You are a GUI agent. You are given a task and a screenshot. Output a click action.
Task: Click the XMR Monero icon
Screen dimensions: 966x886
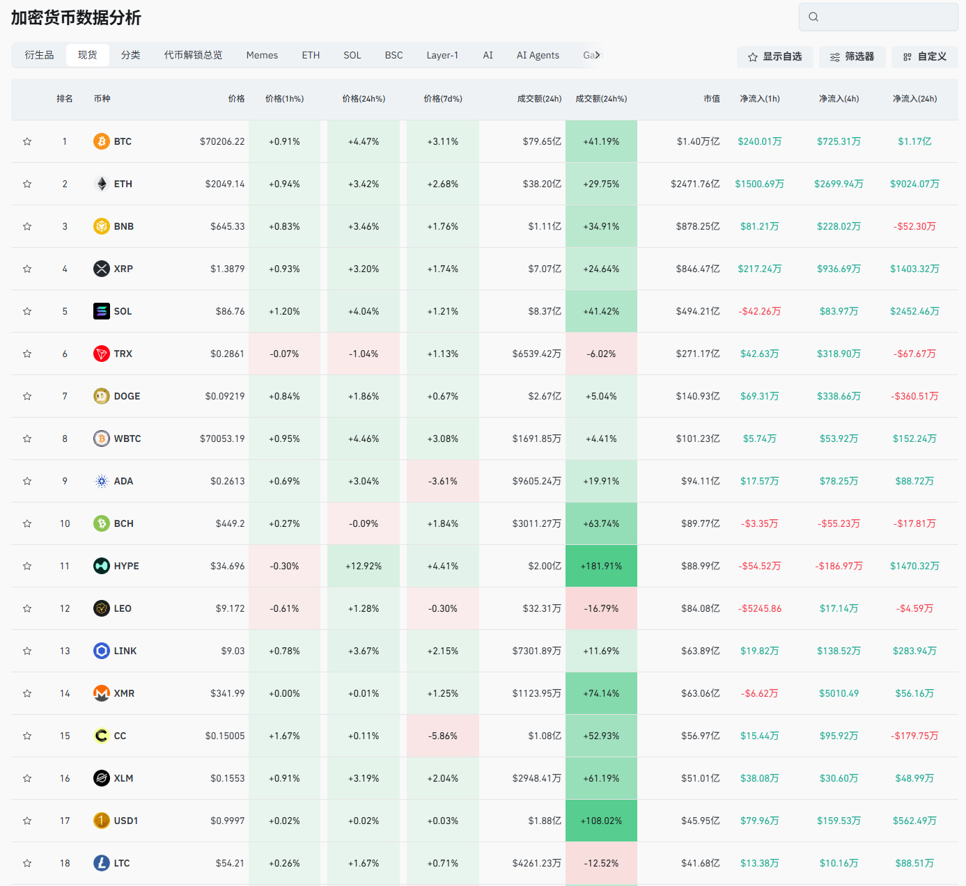pyautogui.click(x=102, y=693)
